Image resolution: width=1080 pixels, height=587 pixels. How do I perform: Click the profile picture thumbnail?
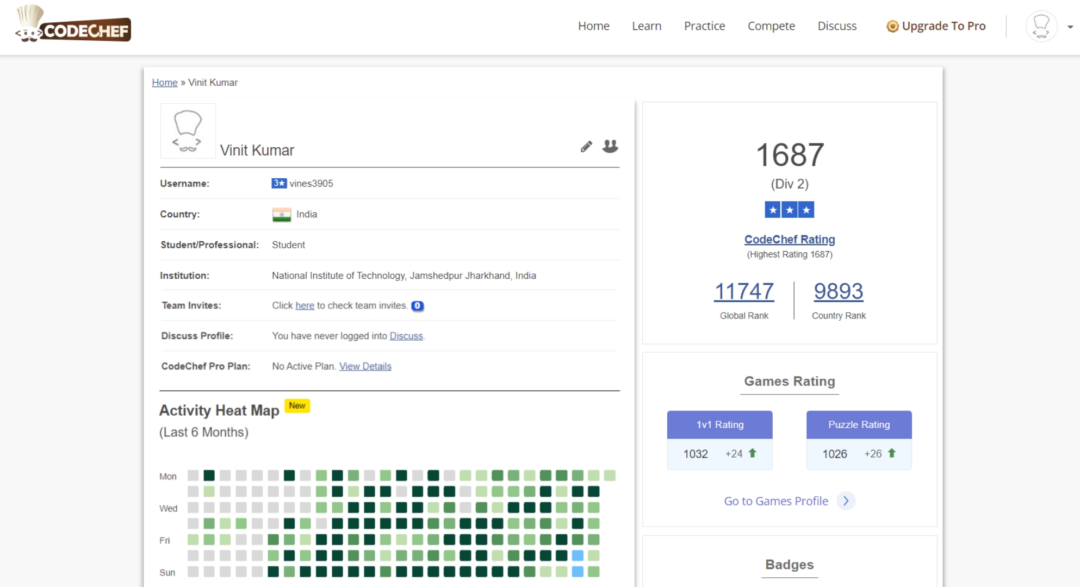pos(188,130)
